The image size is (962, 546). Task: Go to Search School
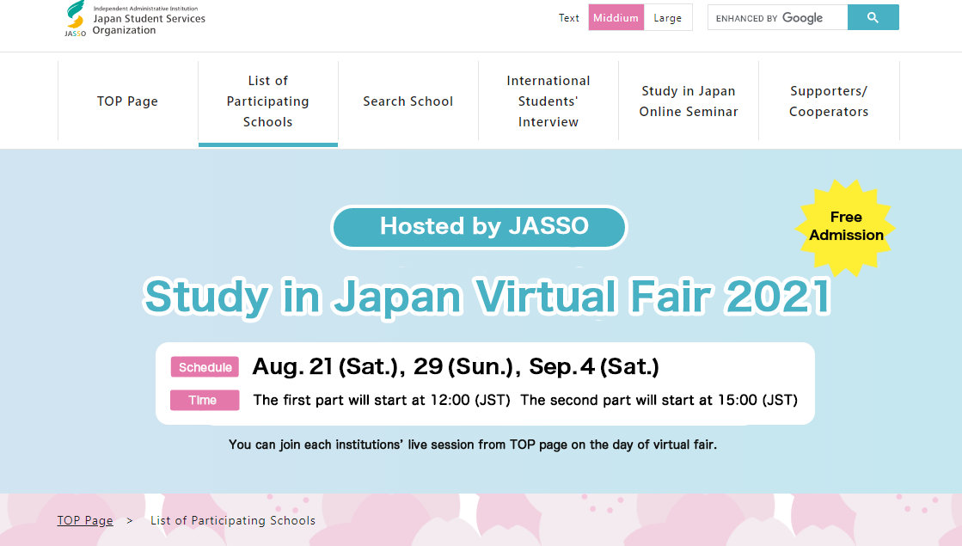point(408,101)
